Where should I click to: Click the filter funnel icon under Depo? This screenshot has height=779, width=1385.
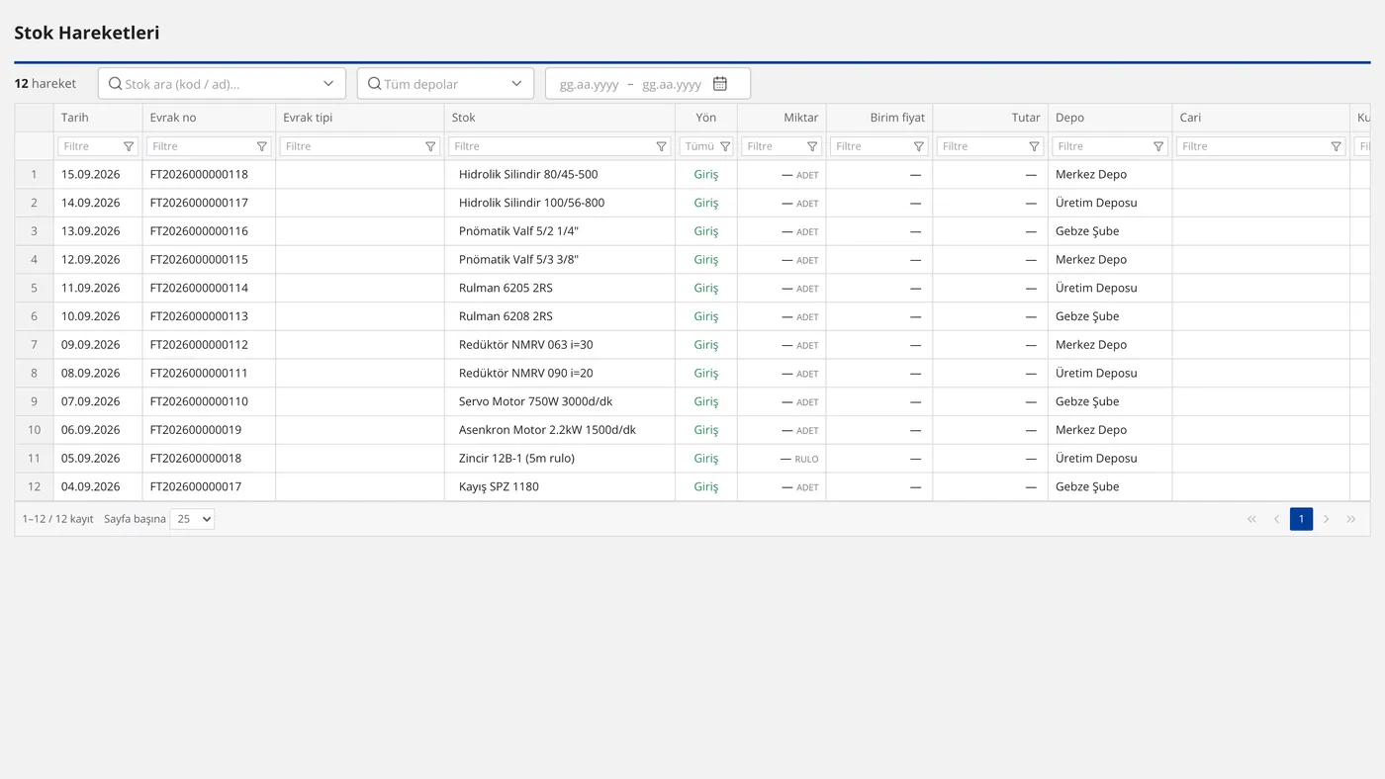point(1158,146)
